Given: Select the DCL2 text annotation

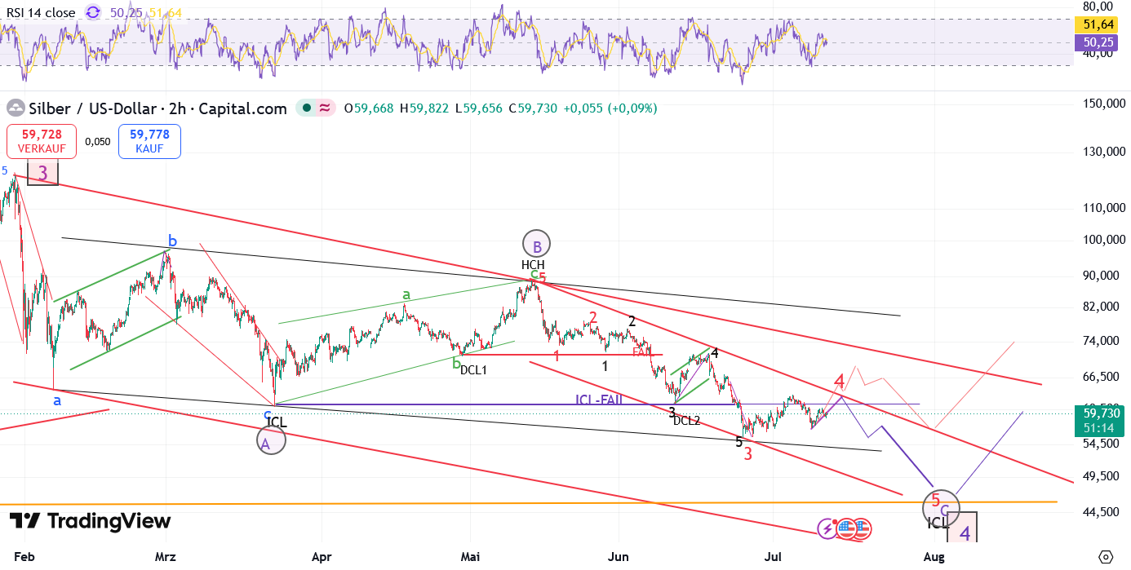Looking at the screenshot, I should pos(687,421).
